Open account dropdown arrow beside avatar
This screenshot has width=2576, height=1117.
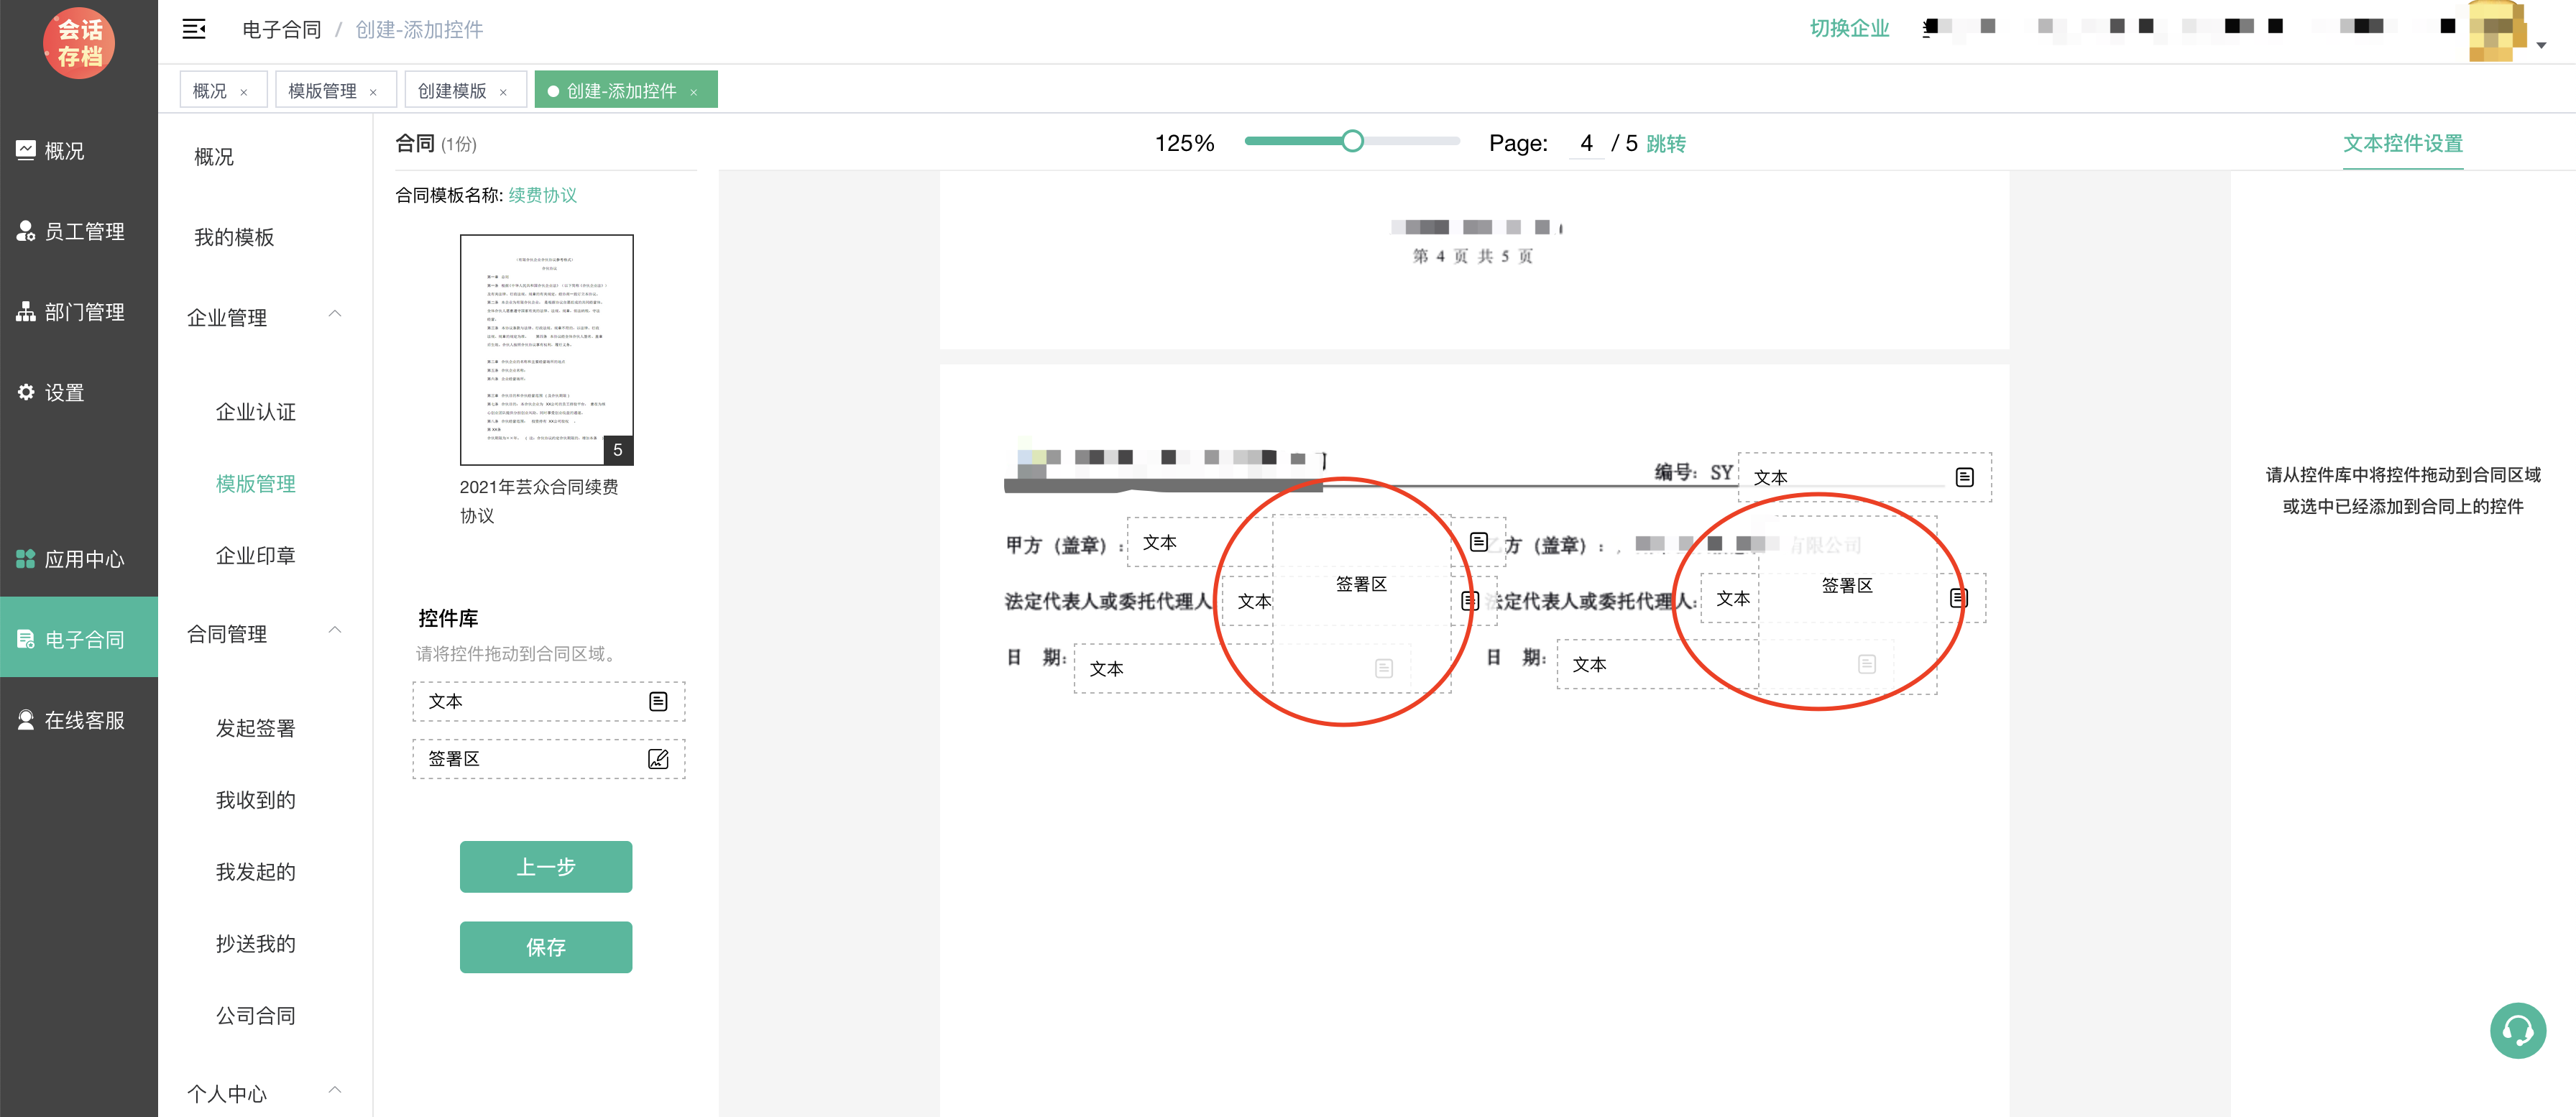(2541, 45)
